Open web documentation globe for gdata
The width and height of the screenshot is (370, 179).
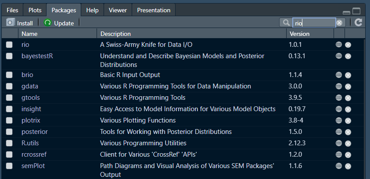339,86
